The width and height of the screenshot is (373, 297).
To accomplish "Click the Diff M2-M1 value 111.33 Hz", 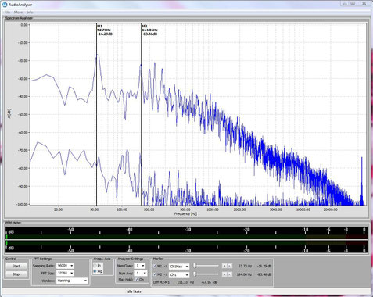I will [185, 282].
